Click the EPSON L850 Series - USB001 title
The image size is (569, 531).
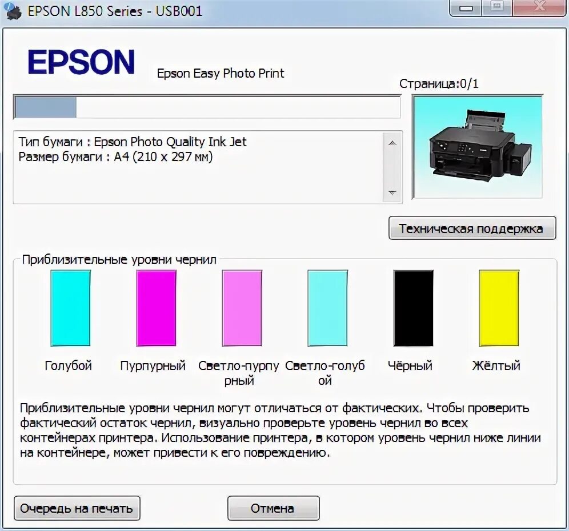point(115,11)
